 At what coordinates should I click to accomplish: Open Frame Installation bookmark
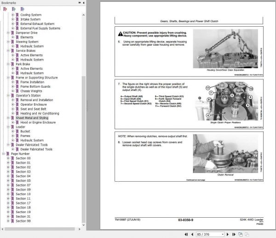tap(32, 82)
